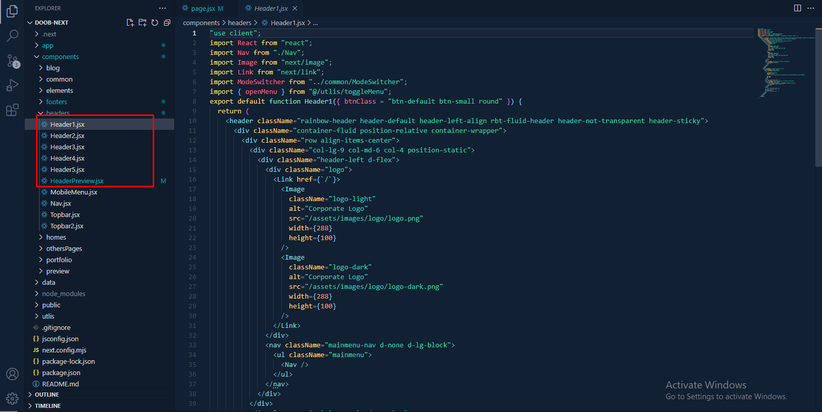Split the editor to the right

click(x=797, y=8)
